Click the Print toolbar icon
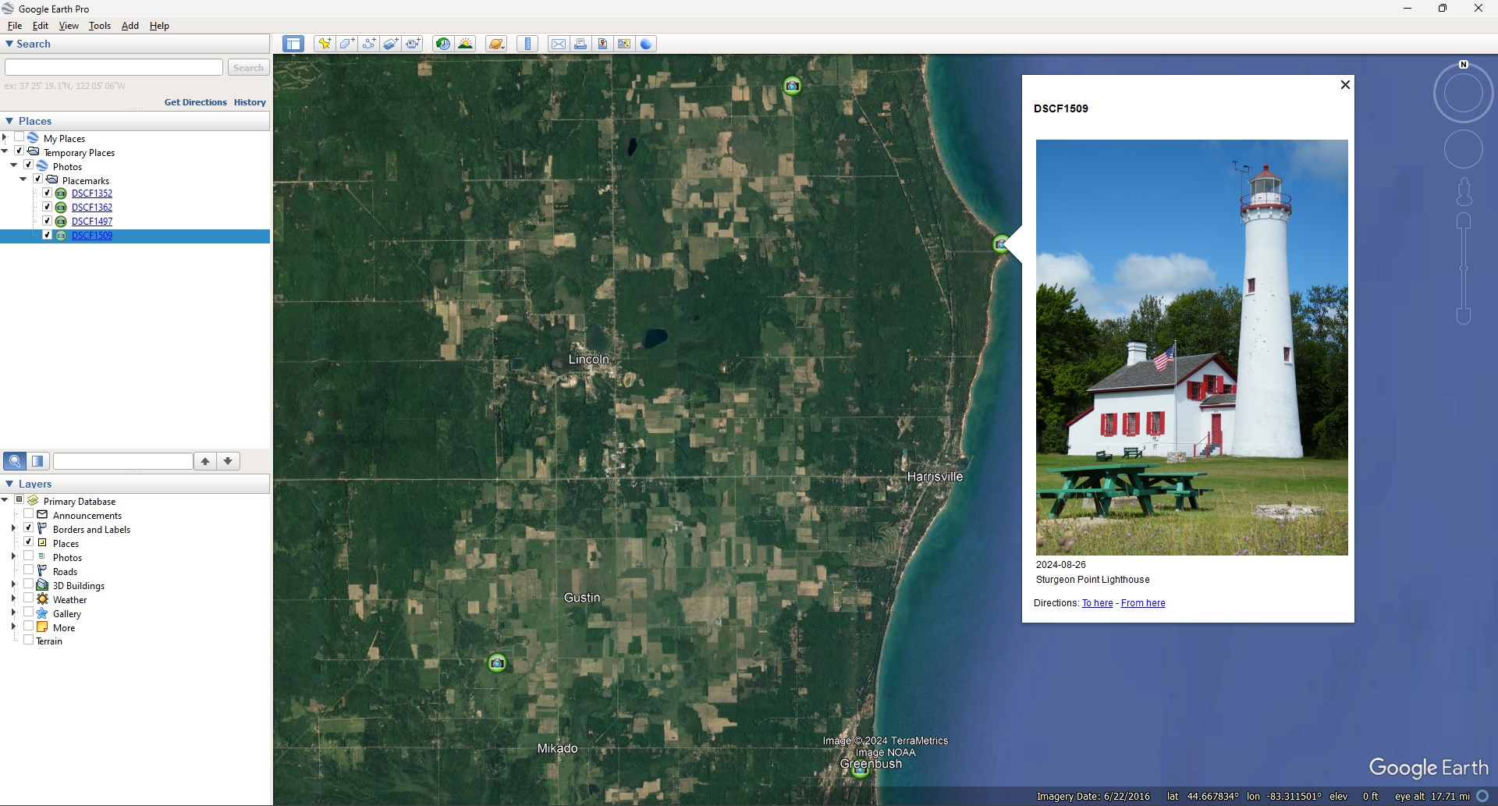1498x806 pixels. coord(580,44)
